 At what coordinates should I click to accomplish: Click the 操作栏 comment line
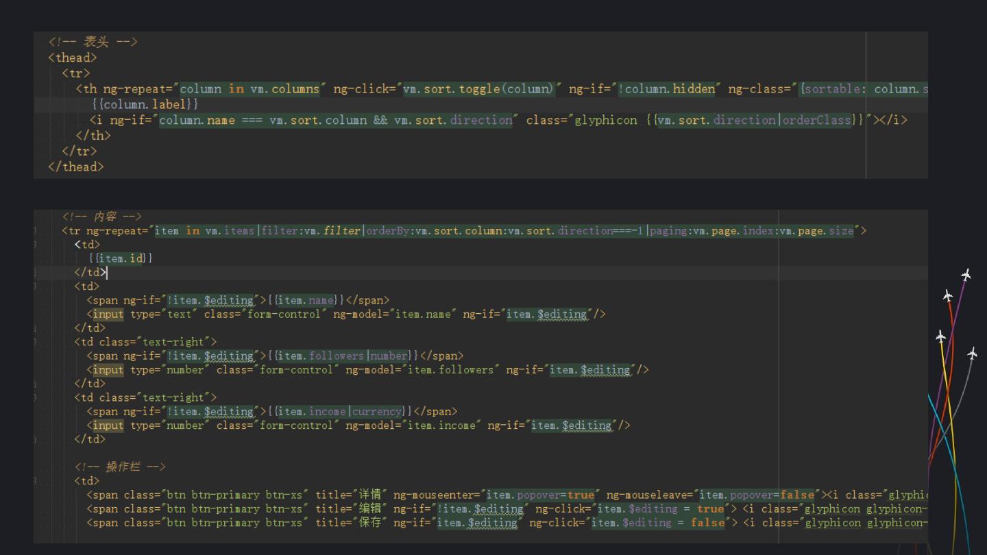coord(120,467)
